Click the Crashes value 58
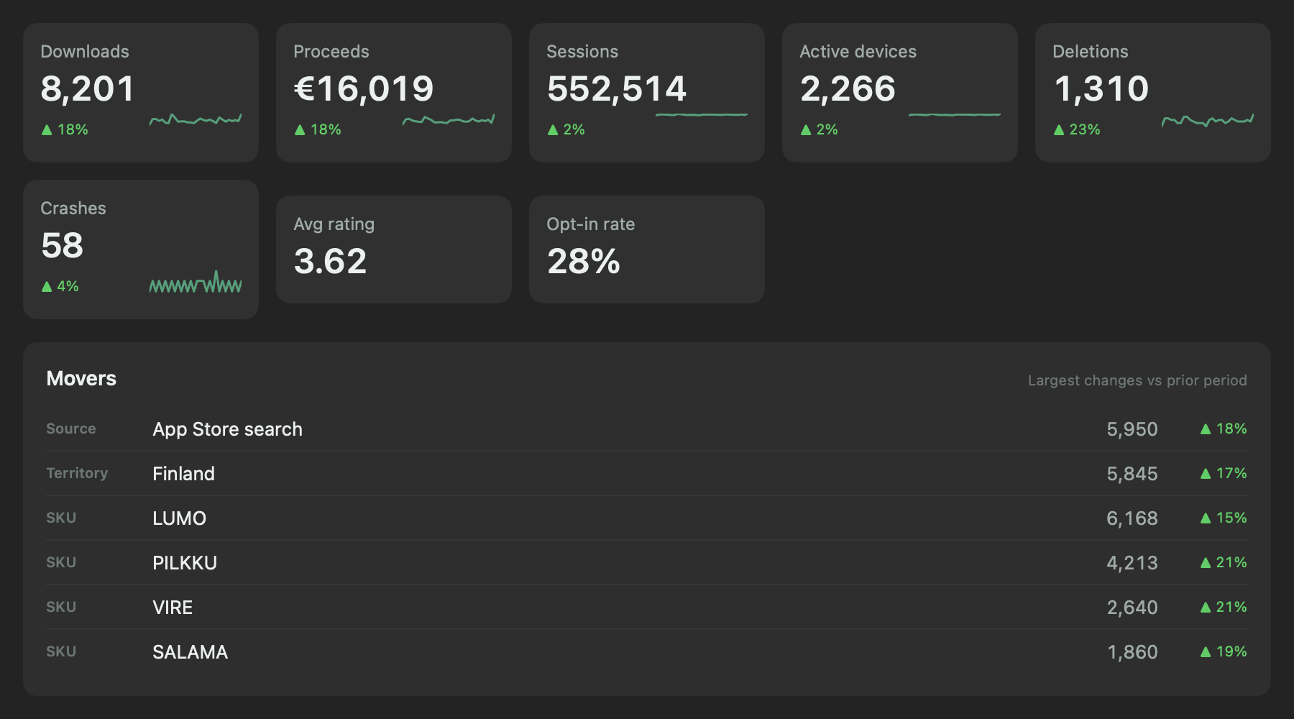The height and width of the screenshot is (719, 1294). [x=62, y=246]
